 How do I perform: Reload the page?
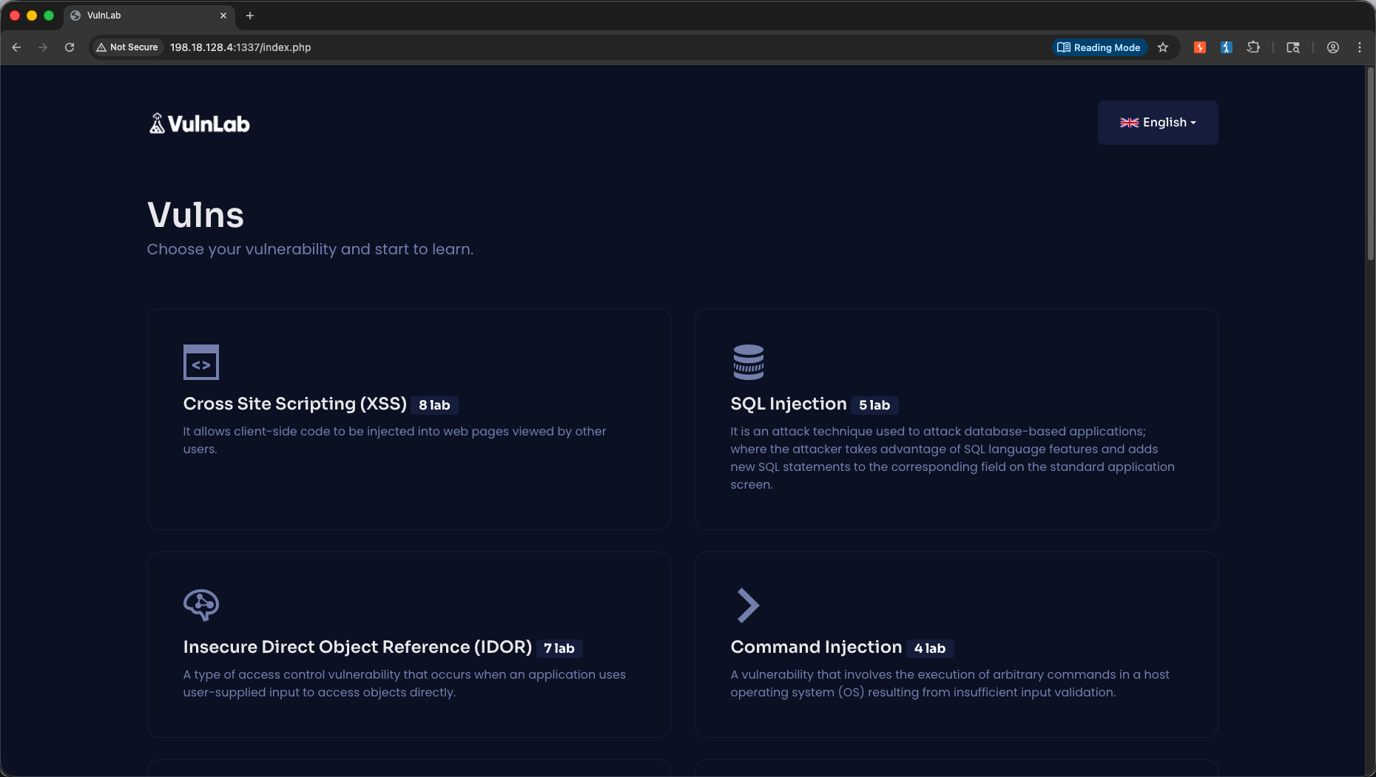click(x=70, y=47)
